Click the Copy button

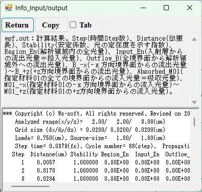pos(51,25)
